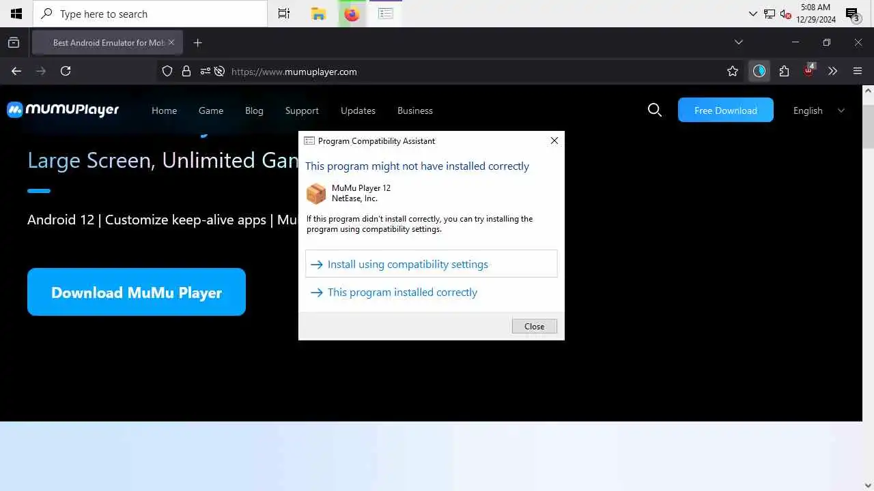Close the Program Compatibility Assistant with X
The height and width of the screenshot is (491, 874).
554,140
